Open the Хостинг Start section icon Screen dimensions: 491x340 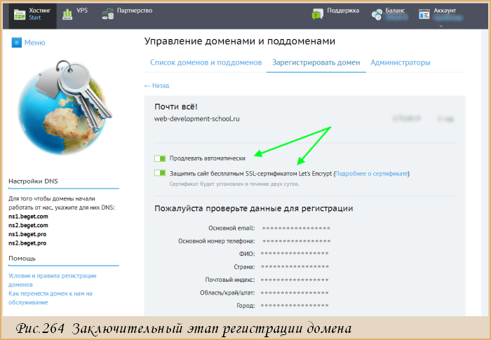pos(20,14)
